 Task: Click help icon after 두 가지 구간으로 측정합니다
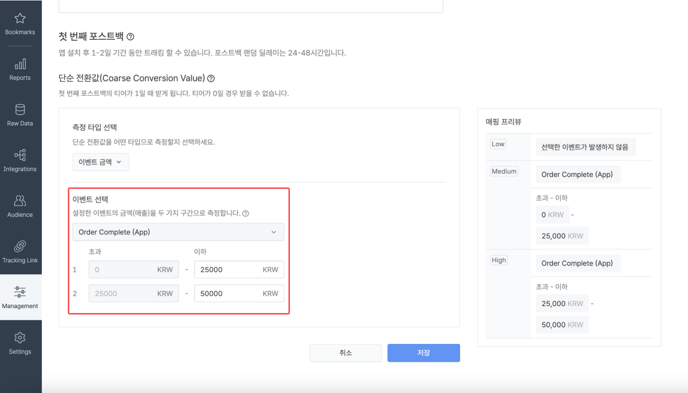[246, 213]
